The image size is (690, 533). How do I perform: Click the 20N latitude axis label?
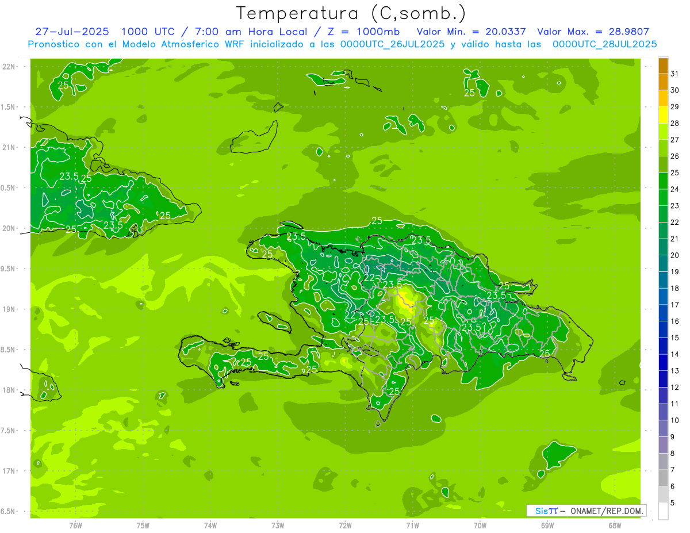tap(9, 228)
